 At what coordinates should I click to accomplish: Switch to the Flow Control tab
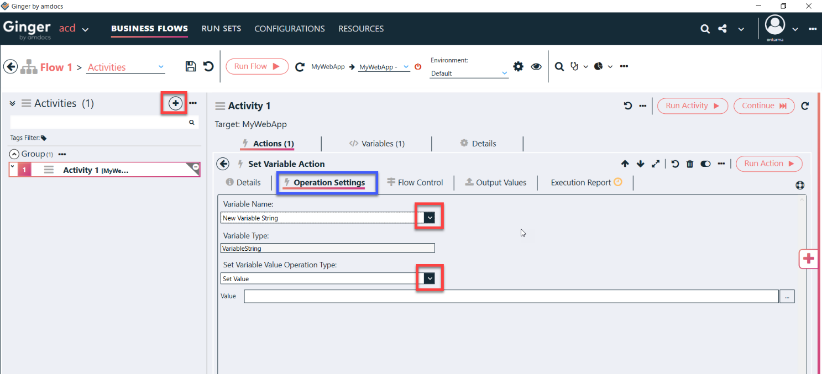click(415, 182)
